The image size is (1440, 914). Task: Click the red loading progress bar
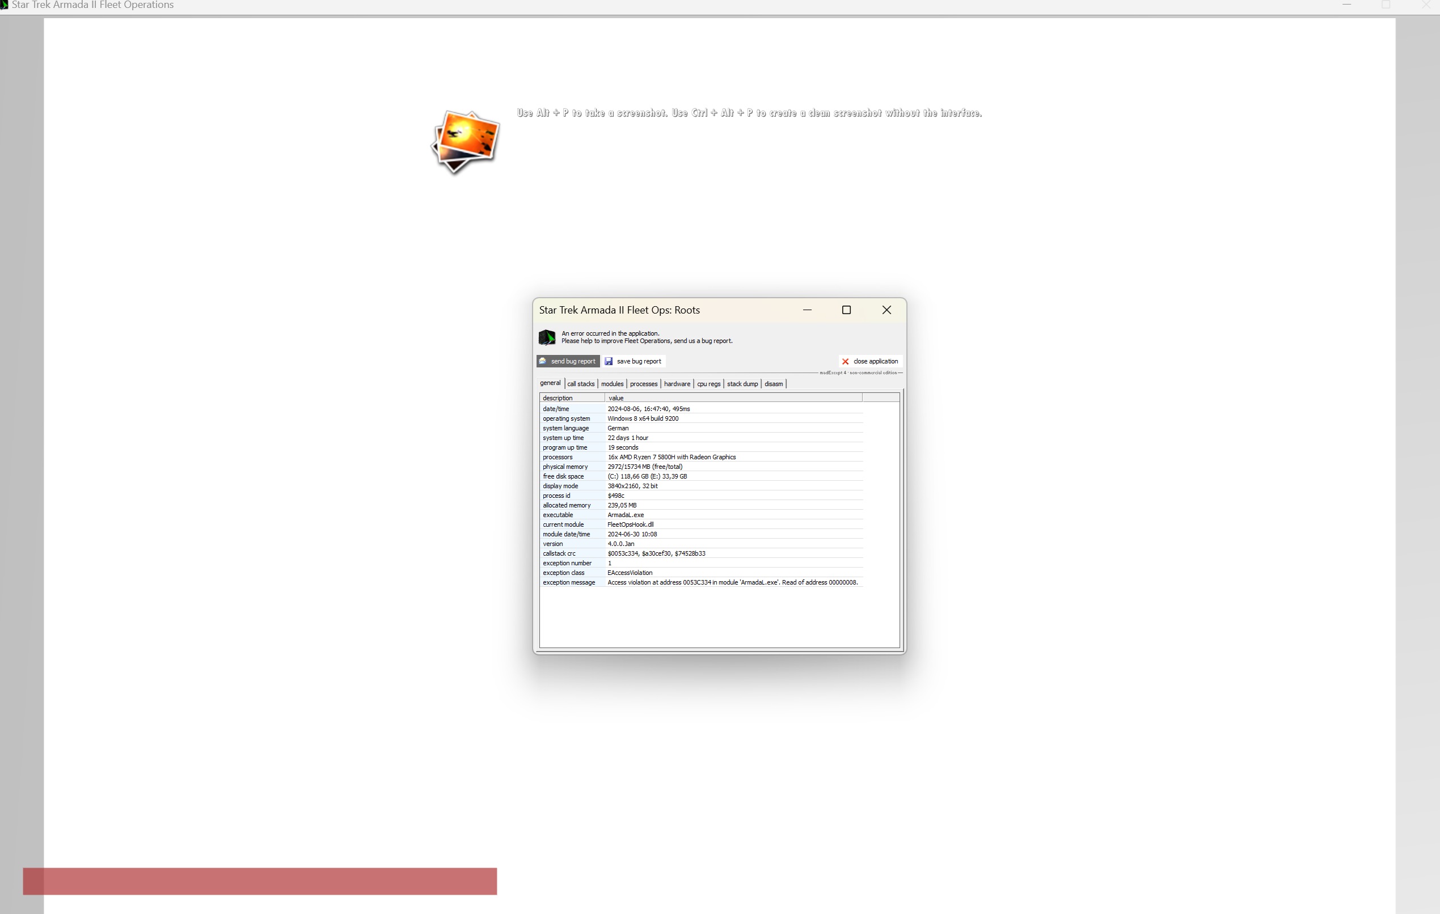coord(260,881)
